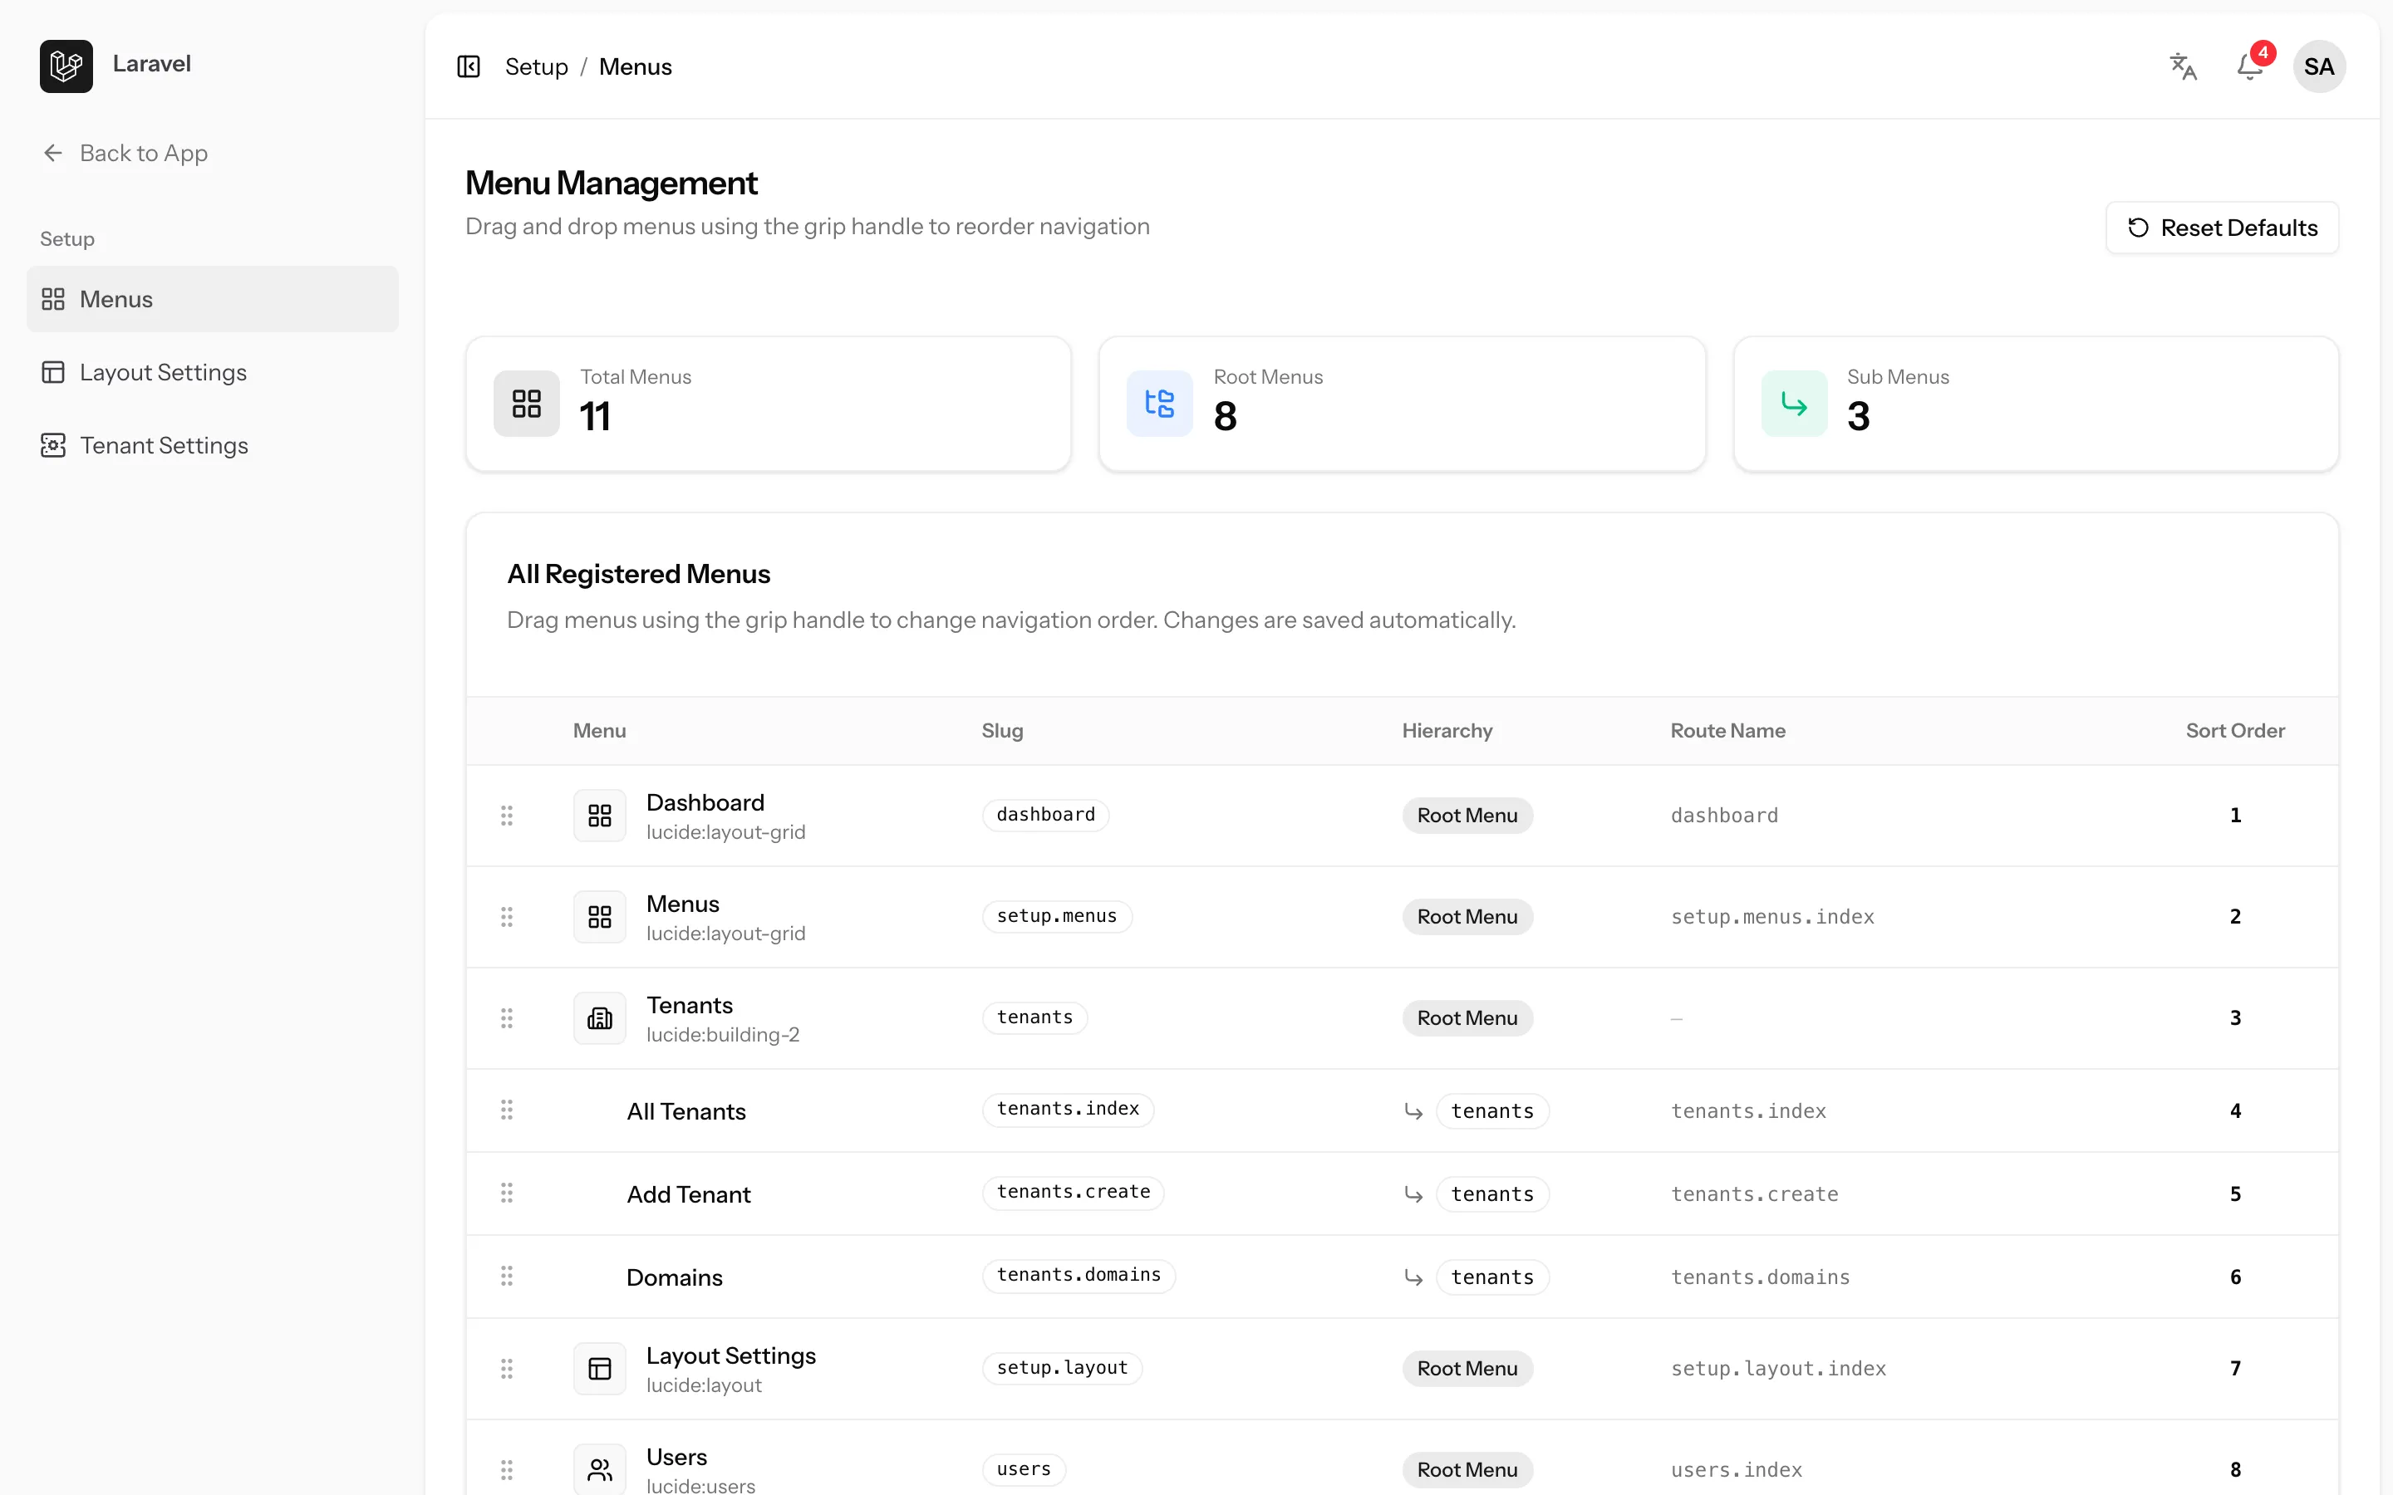Collapse sidebar using the panel toggle icon
The image size is (2393, 1495).
pos(469,66)
